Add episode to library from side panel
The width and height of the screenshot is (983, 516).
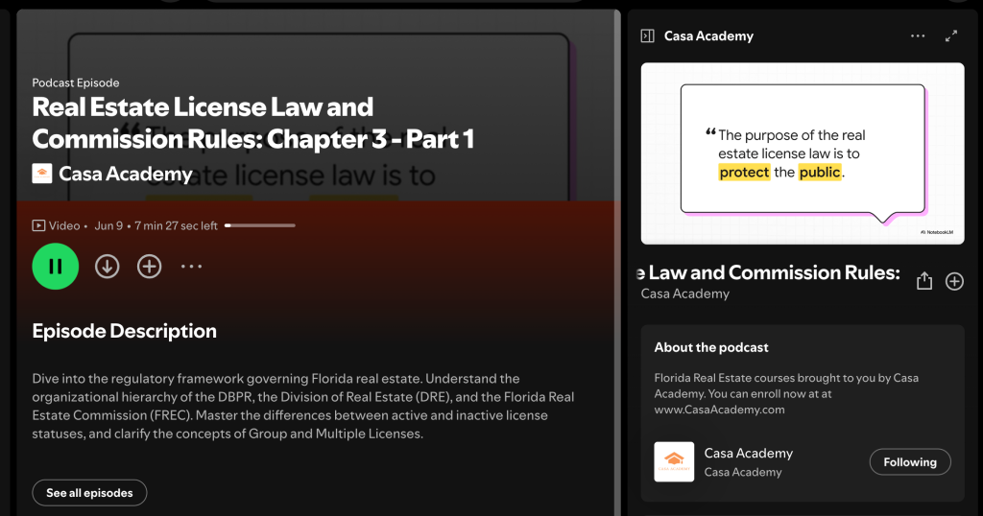[954, 281]
